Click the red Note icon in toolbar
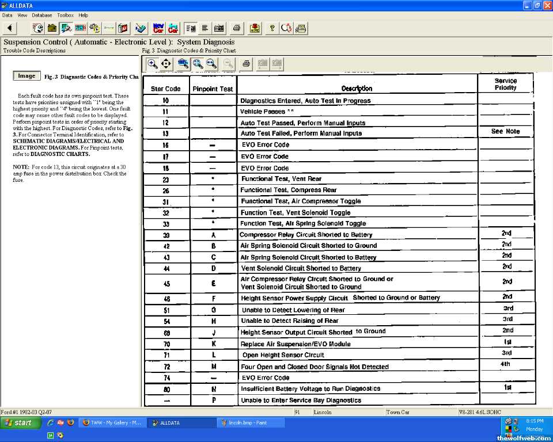 point(255,28)
